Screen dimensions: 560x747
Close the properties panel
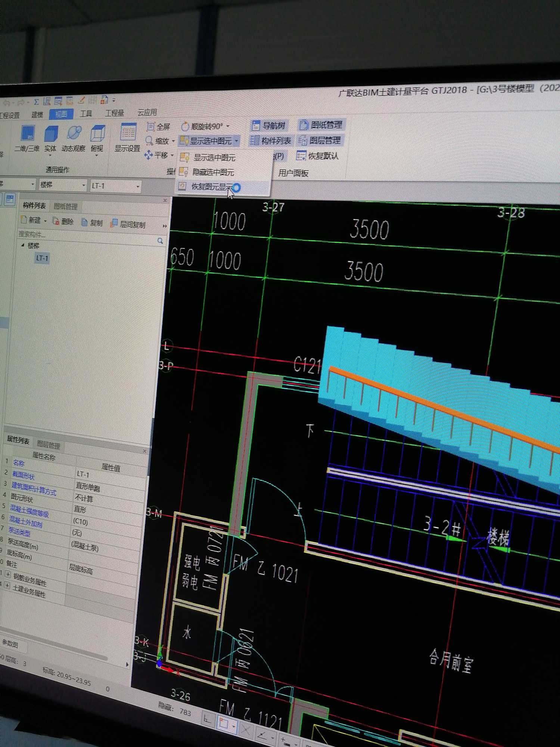pyautogui.click(x=144, y=451)
